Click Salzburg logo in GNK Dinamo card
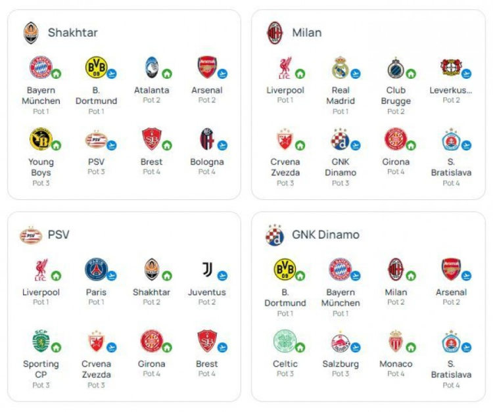The image size is (493, 412). [x=339, y=340]
